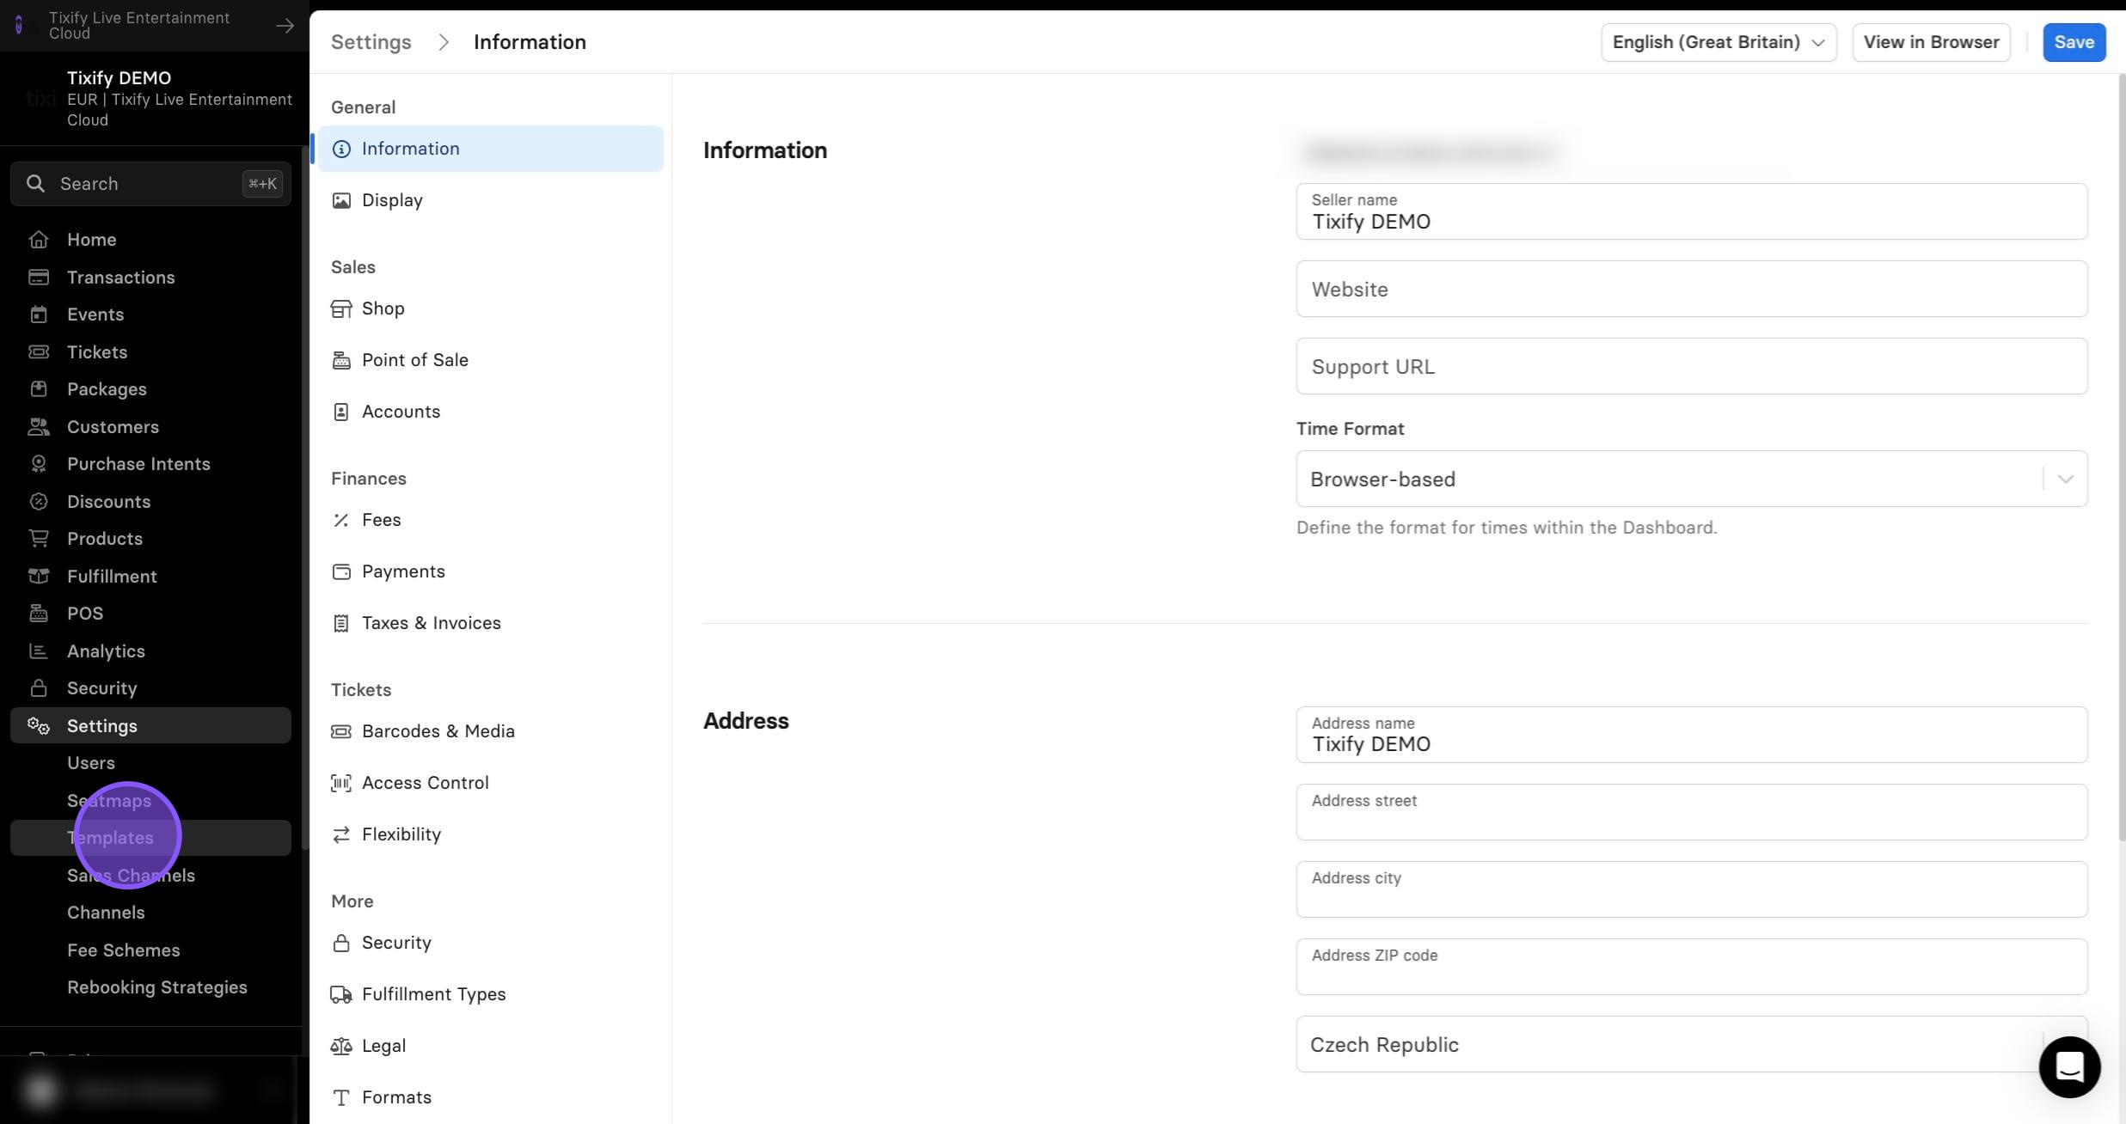Open Transactions via its card icon
Viewport: 2126px width, 1124px height.
(38, 277)
